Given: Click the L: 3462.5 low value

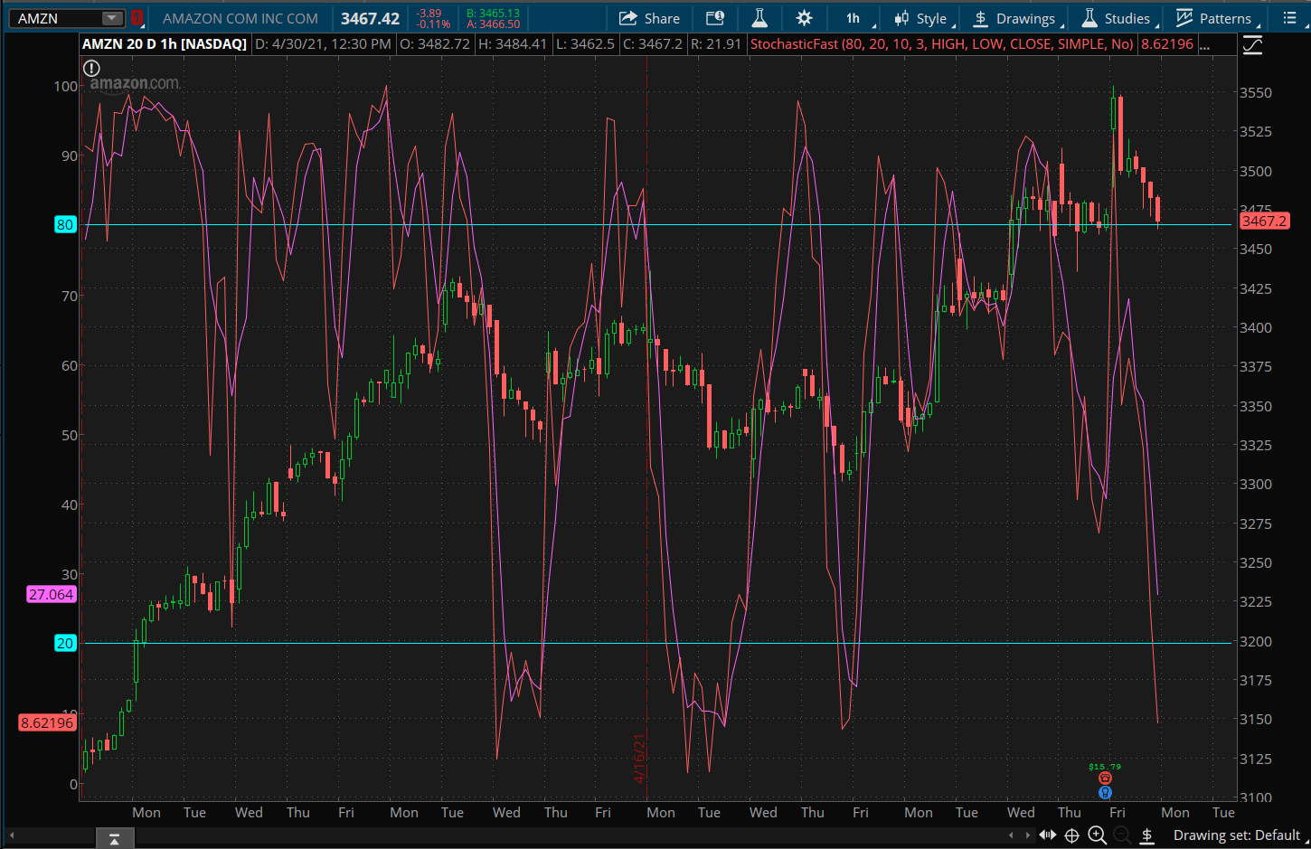Looking at the screenshot, I should (585, 43).
